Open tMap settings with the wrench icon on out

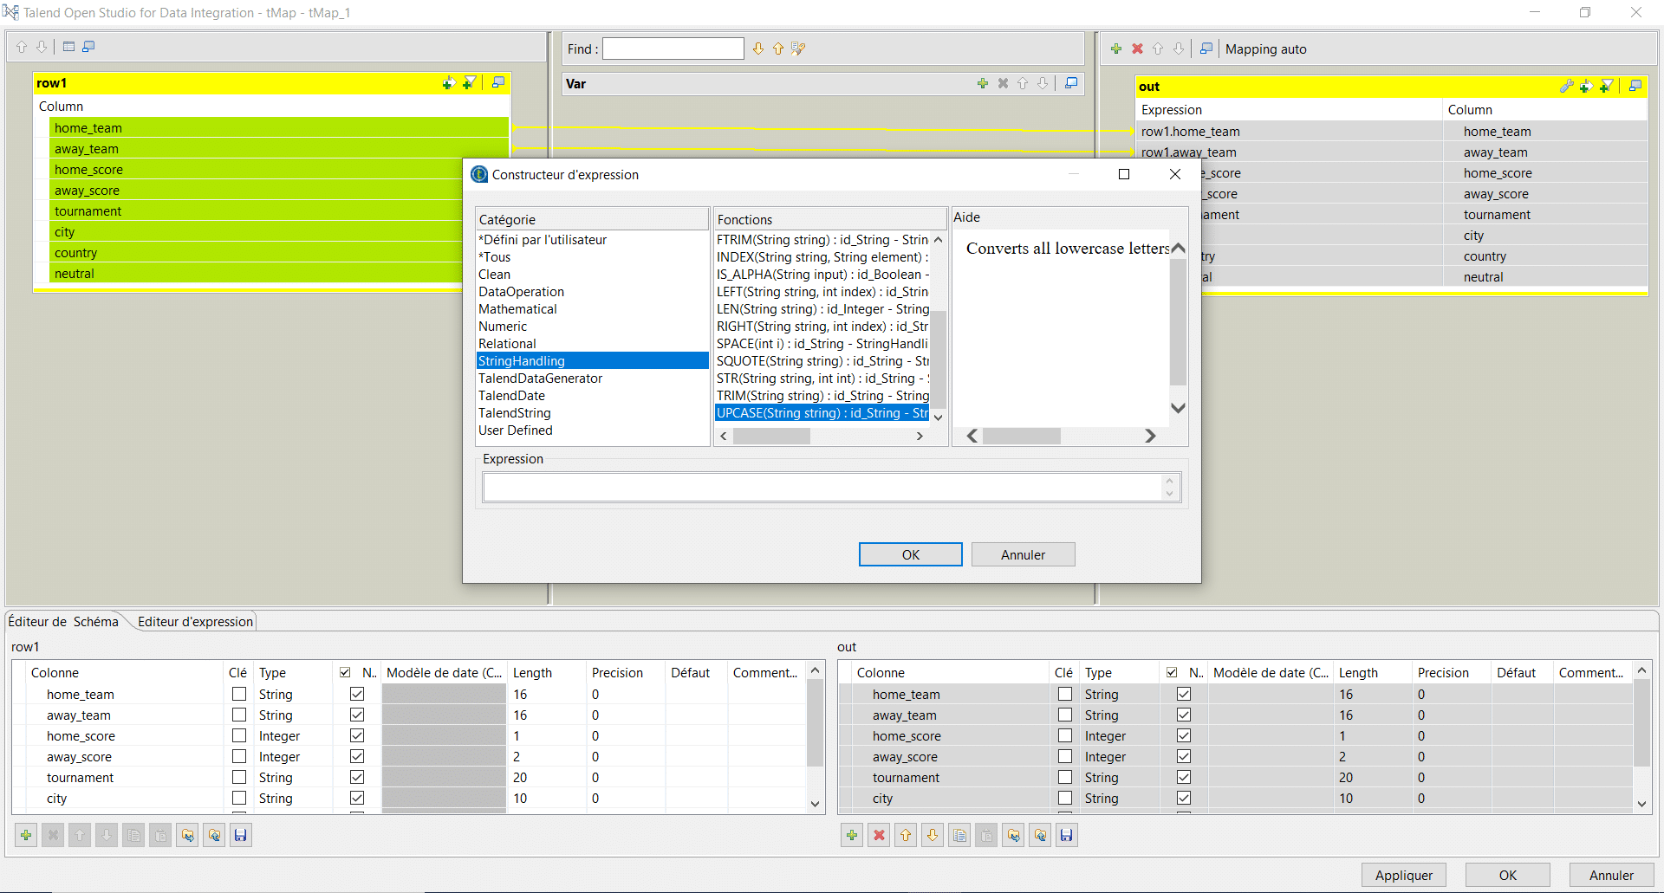[x=1566, y=86]
